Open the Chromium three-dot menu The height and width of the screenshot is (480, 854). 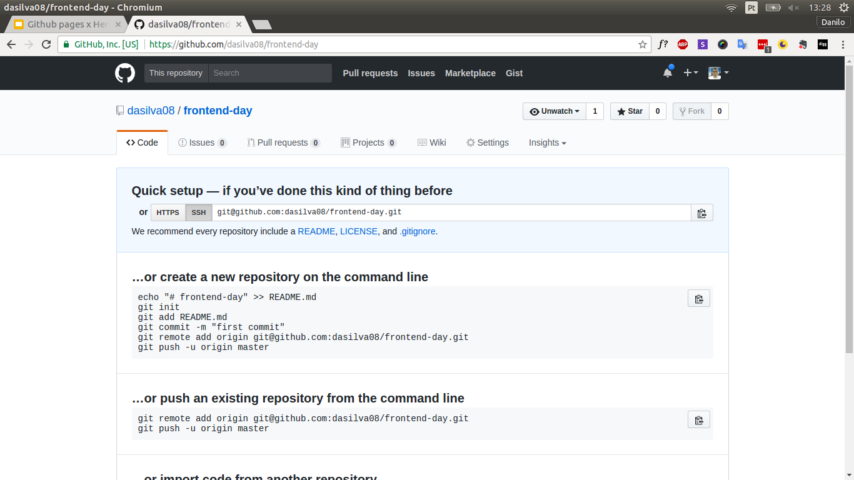click(842, 44)
